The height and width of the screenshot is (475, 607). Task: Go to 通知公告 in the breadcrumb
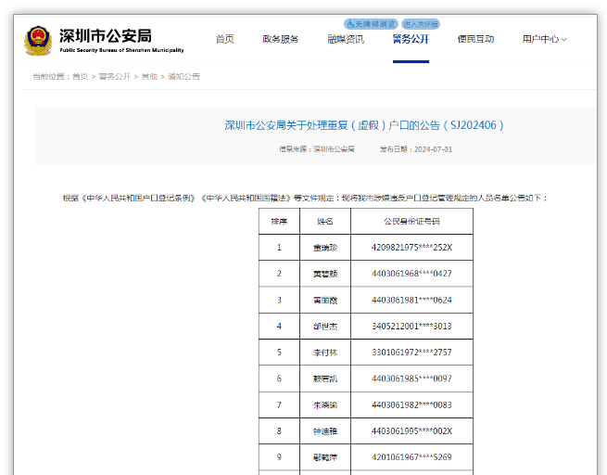pos(183,77)
